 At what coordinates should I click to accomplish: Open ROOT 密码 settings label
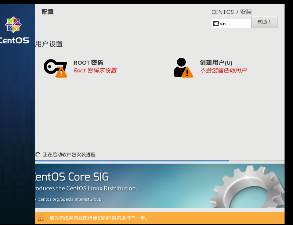tap(88, 63)
